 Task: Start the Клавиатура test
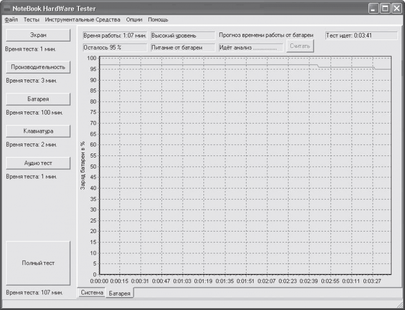click(x=38, y=131)
